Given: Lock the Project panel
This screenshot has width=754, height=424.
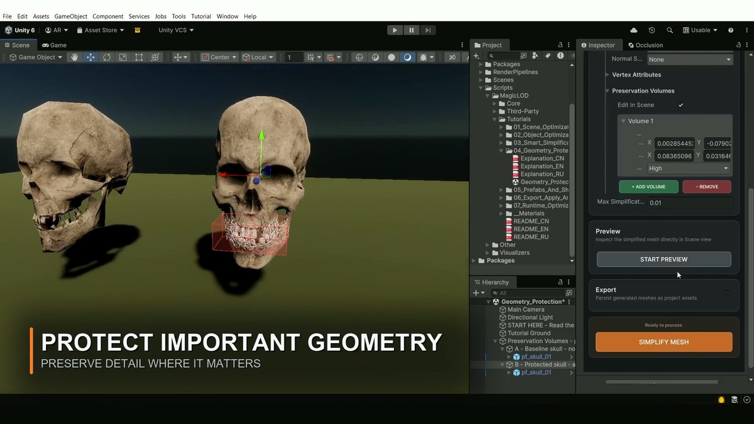Looking at the screenshot, I should point(560,45).
